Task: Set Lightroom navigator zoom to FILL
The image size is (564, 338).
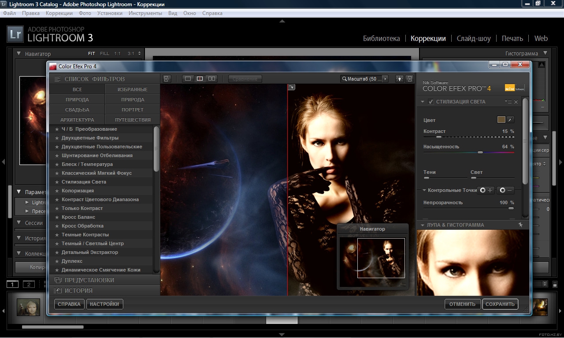Action: point(104,54)
